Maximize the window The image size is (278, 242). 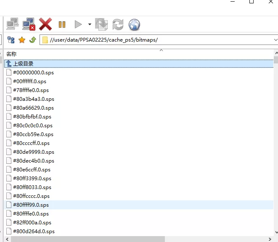pyautogui.click(x=252, y=2)
